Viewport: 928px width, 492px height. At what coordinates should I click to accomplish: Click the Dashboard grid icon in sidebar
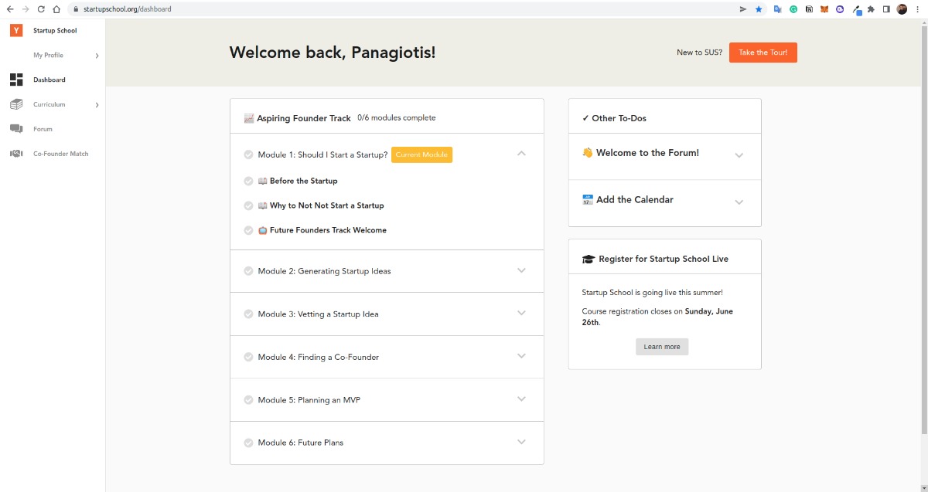16,80
